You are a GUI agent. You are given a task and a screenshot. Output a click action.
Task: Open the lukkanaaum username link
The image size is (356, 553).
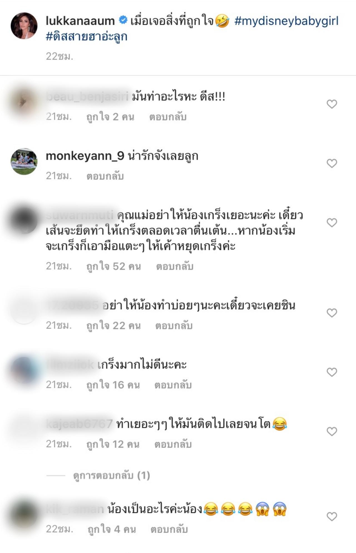click(x=80, y=21)
